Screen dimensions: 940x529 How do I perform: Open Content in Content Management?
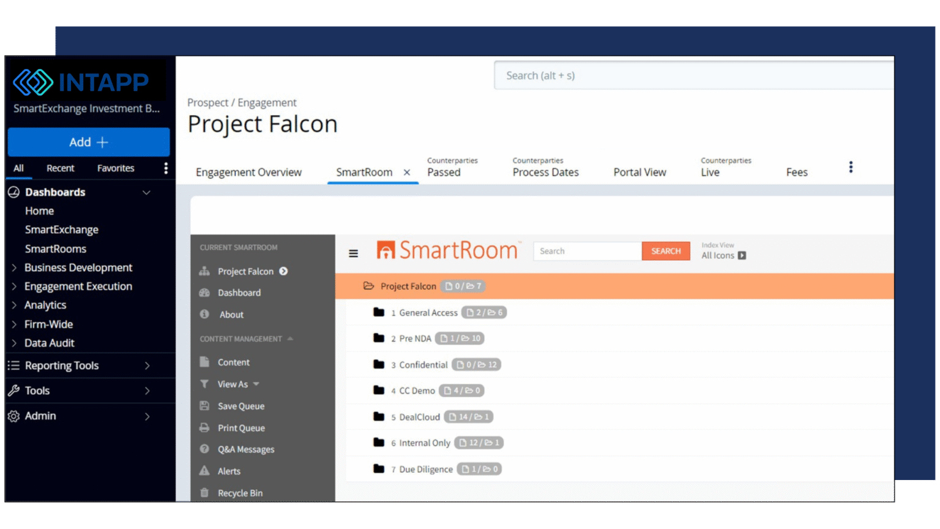pos(234,362)
